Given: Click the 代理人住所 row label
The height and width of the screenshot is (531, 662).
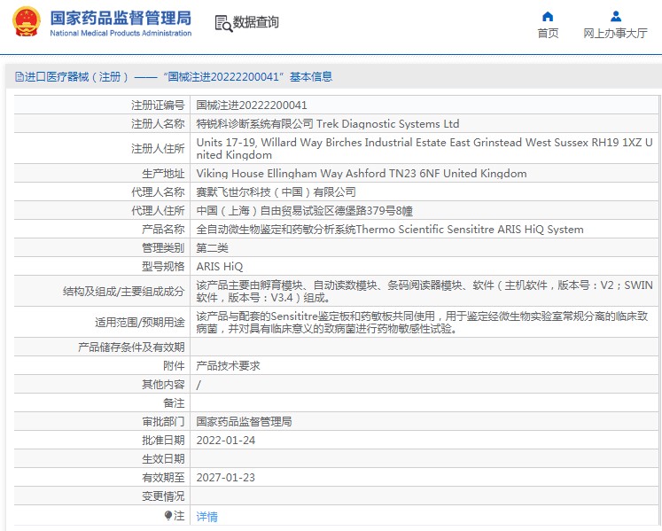Looking at the screenshot, I should [158, 210].
